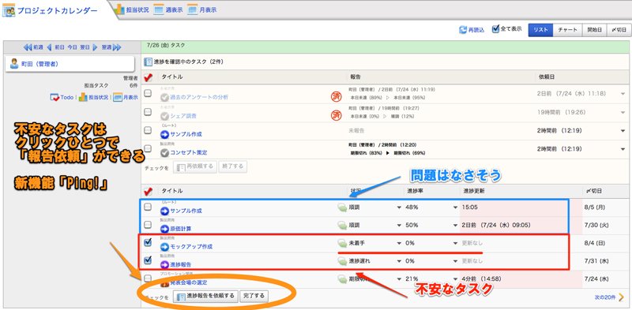Image resolution: width=632 pixels, height=310 pixels.
Task: Open the 原価計算 task link
Action: [x=181, y=229]
